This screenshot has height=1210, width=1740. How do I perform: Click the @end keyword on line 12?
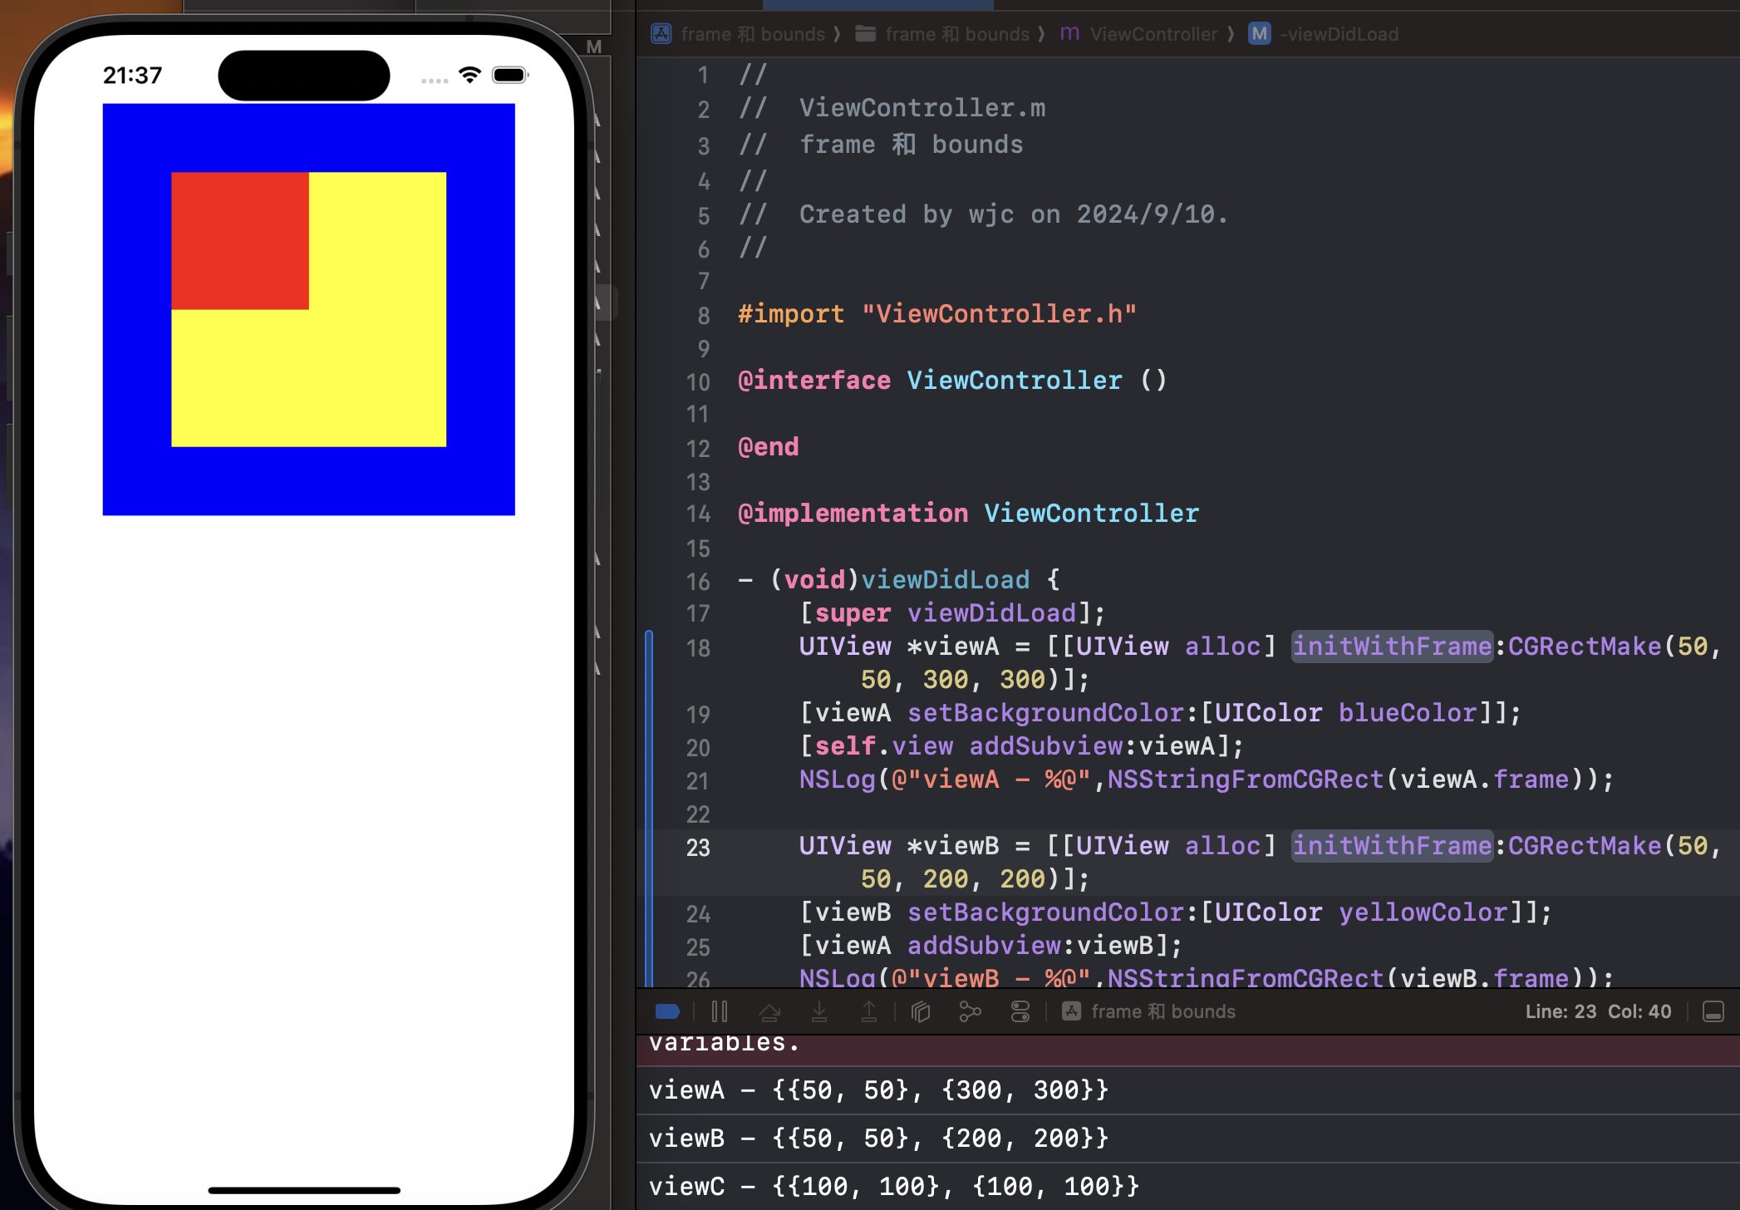pos(768,447)
